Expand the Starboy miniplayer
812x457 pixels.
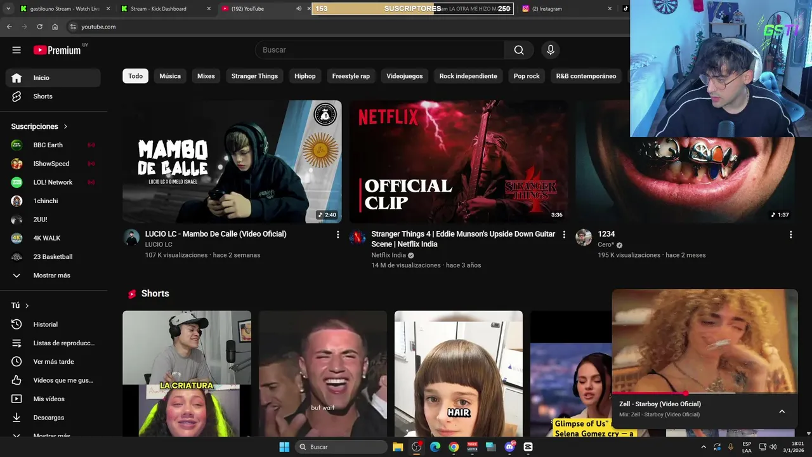(x=782, y=411)
